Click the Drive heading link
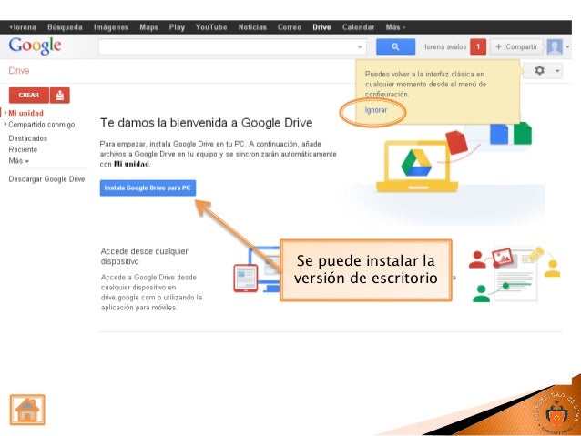The width and height of the screenshot is (581, 436). (x=19, y=70)
